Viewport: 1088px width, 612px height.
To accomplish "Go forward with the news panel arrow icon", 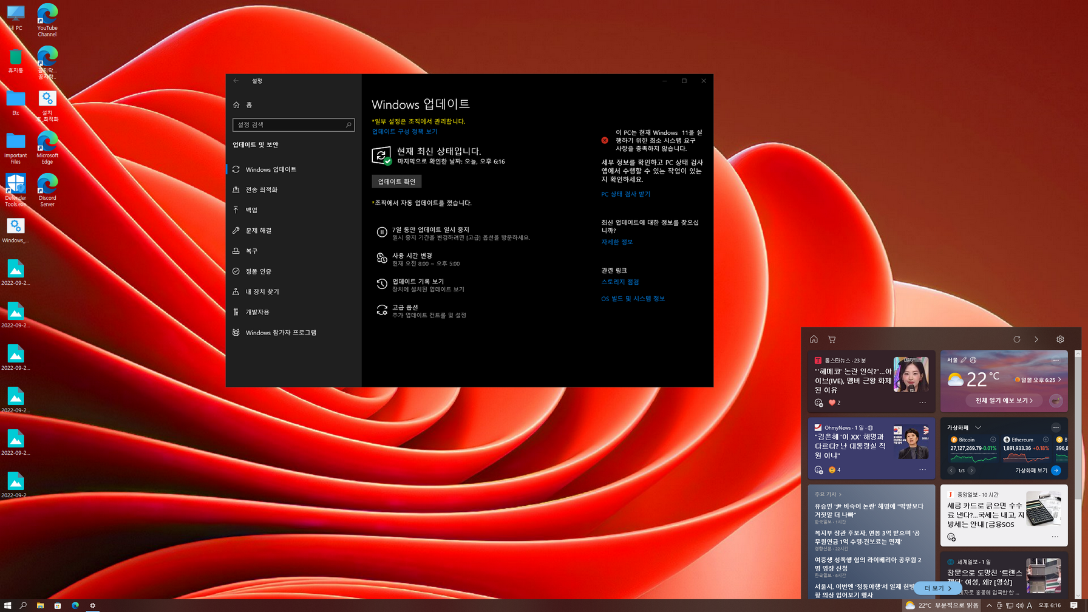I will [1036, 339].
